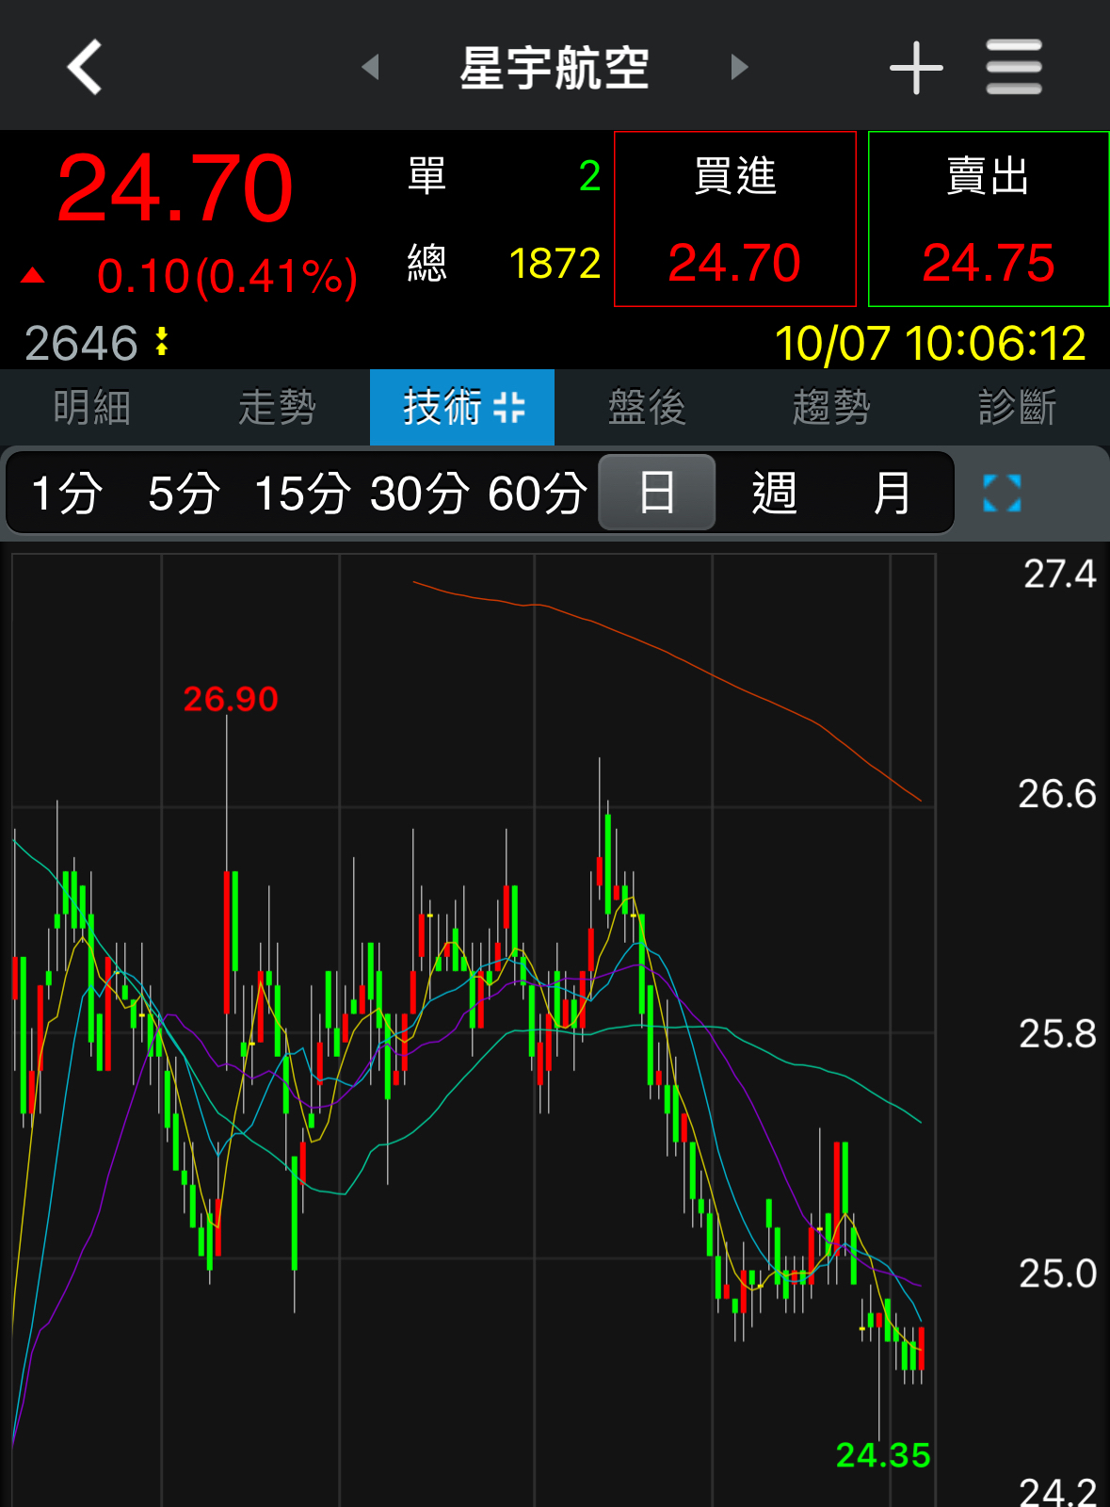Tap the 賣出 sell button at 24.75

click(989, 219)
